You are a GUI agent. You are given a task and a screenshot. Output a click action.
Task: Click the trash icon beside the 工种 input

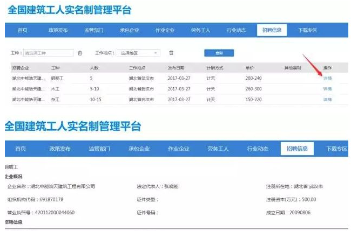click(80, 53)
